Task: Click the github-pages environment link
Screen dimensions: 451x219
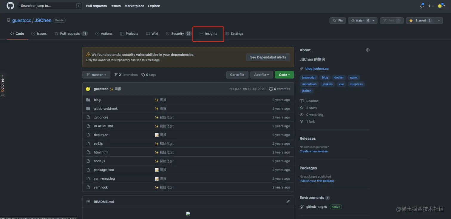Action: click(316, 207)
